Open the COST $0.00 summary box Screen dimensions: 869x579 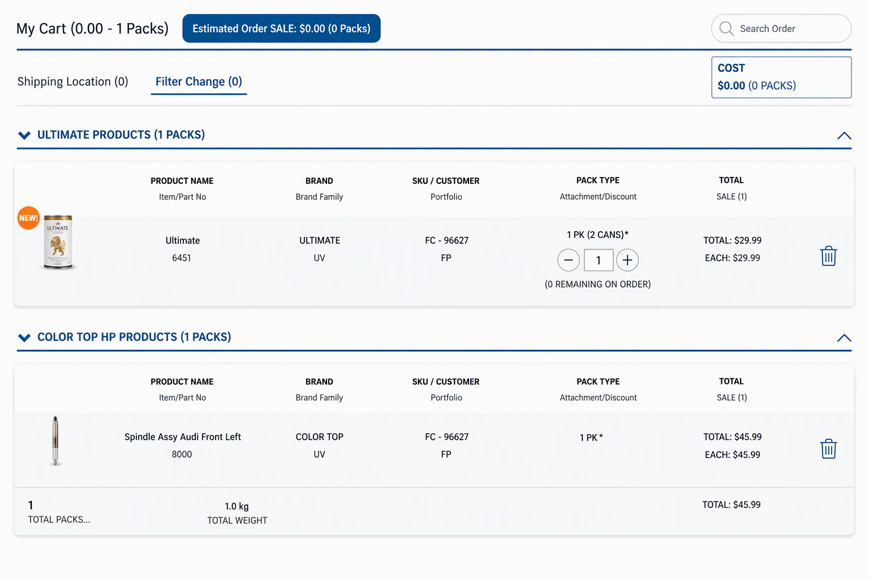[x=781, y=77]
